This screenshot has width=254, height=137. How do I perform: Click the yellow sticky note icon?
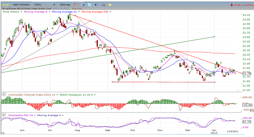(110, 5)
